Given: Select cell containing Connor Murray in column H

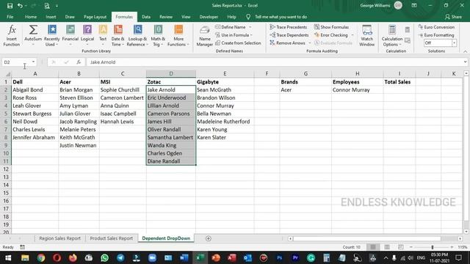Looking at the screenshot, I should (x=358, y=89).
